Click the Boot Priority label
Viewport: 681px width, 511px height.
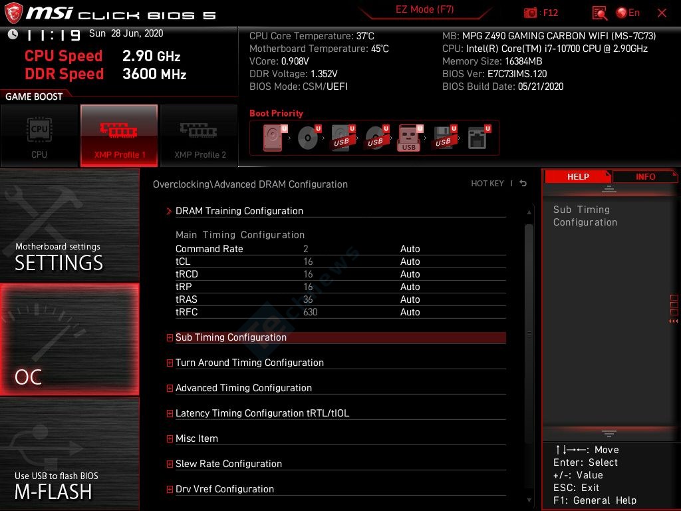[276, 113]
